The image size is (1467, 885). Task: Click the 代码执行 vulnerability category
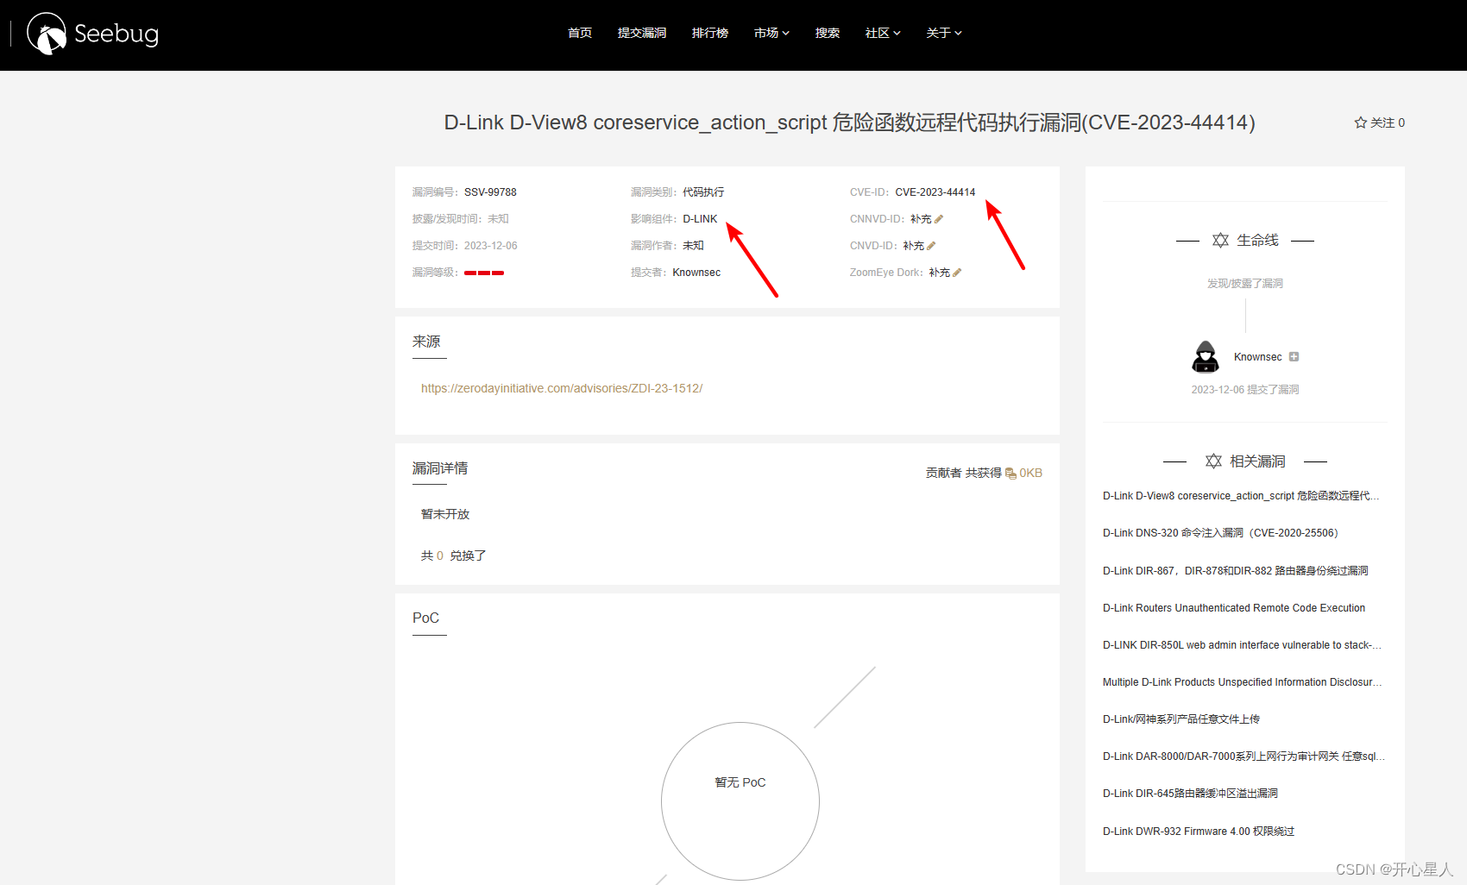tap(703, 192)
